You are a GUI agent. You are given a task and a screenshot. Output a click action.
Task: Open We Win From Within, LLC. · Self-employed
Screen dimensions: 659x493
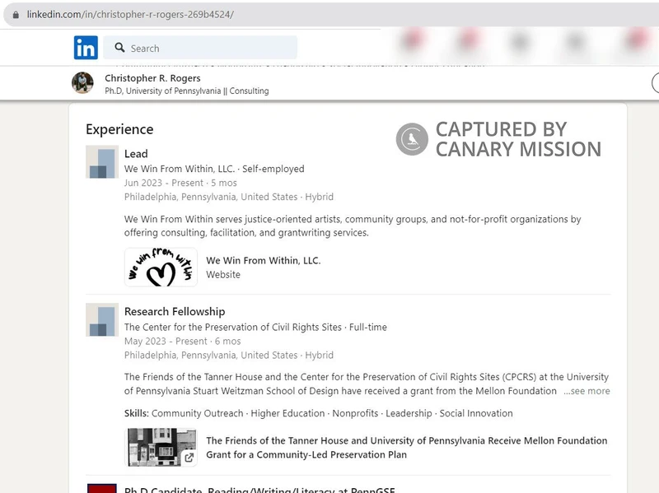click(x=214, y=169)
